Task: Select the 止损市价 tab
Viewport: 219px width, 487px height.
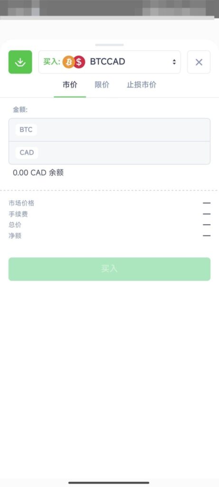Action: tap(142, 85)
